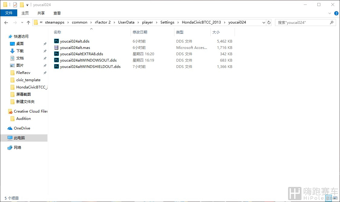The image size is (340, 202).
Task: Expand the hidden path double chevron
Action: click(x=41, y=22)
